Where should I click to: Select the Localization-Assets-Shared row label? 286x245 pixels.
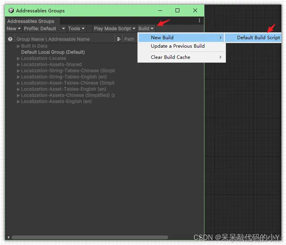click(52, 65)
